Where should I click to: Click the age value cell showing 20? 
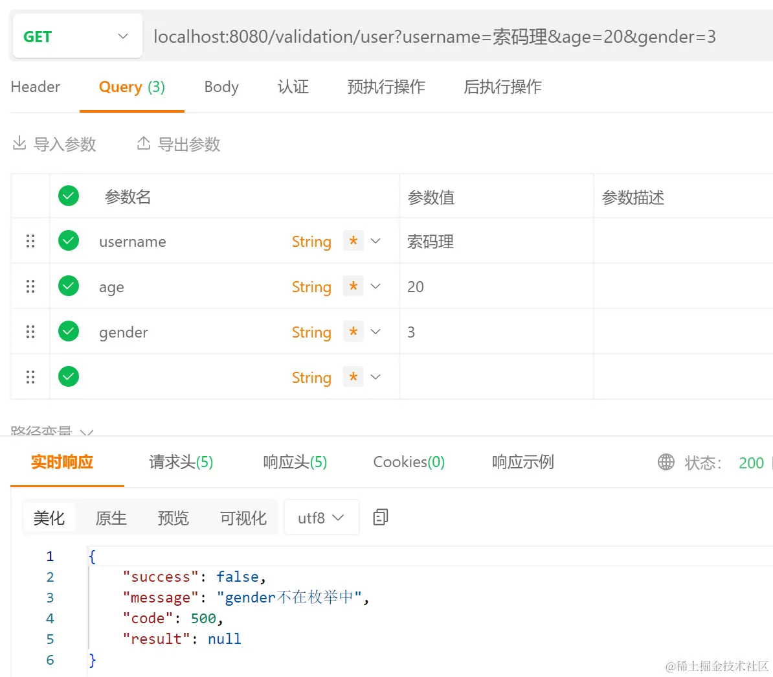(497, 286)
